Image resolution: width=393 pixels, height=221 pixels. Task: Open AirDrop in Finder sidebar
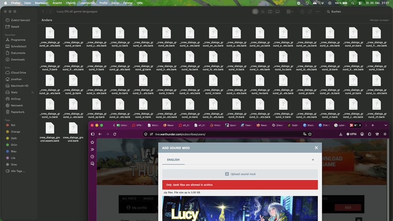13,99
